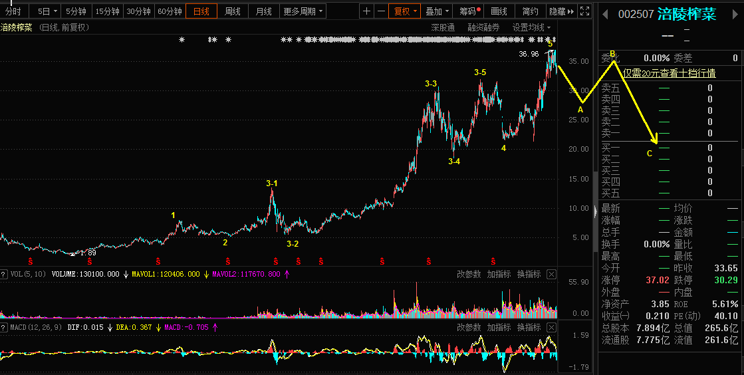
Task: Close the MACD indicator panel
Action: [x=551, y=328]
